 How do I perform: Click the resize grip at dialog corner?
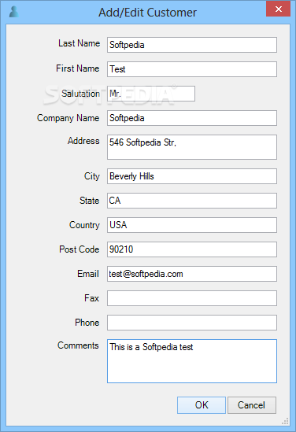(285, 421)
